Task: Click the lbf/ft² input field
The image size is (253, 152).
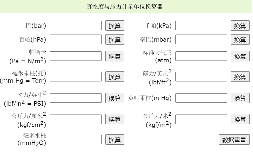Action: 201,77
